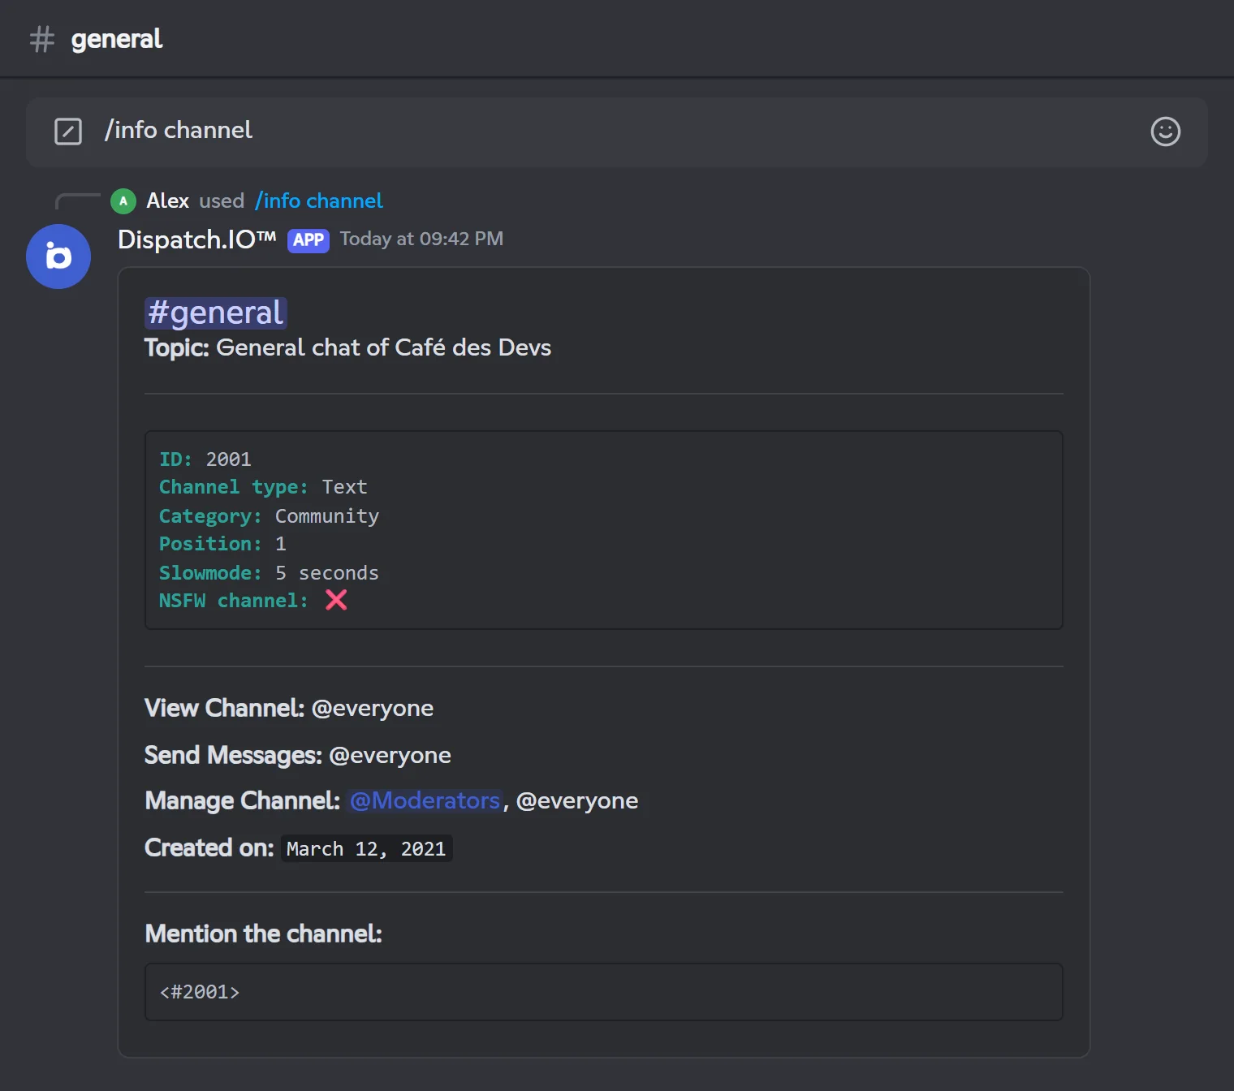
Task: Open Dispatch.IO™ bot profile name
Action: coord(197,239)
